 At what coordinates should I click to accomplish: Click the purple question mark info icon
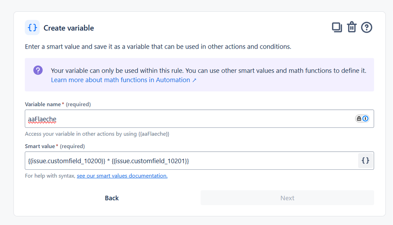(x=38, y=70)
